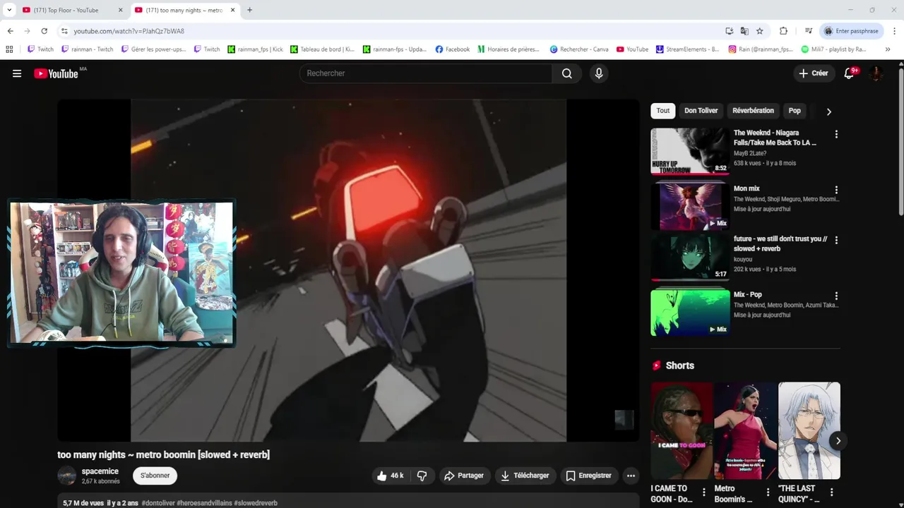
Task: Like the video with thumbs up
Action: point(391,476)
